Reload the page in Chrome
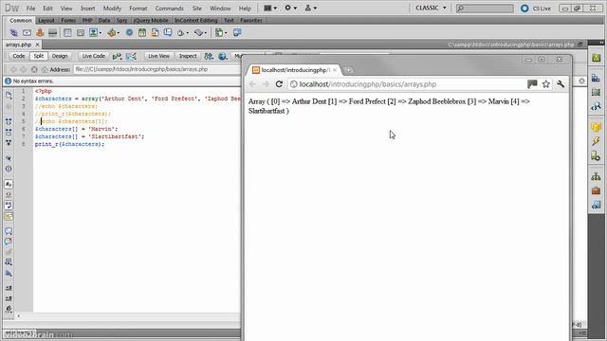 pyautogui.click(x=279, y=84)
